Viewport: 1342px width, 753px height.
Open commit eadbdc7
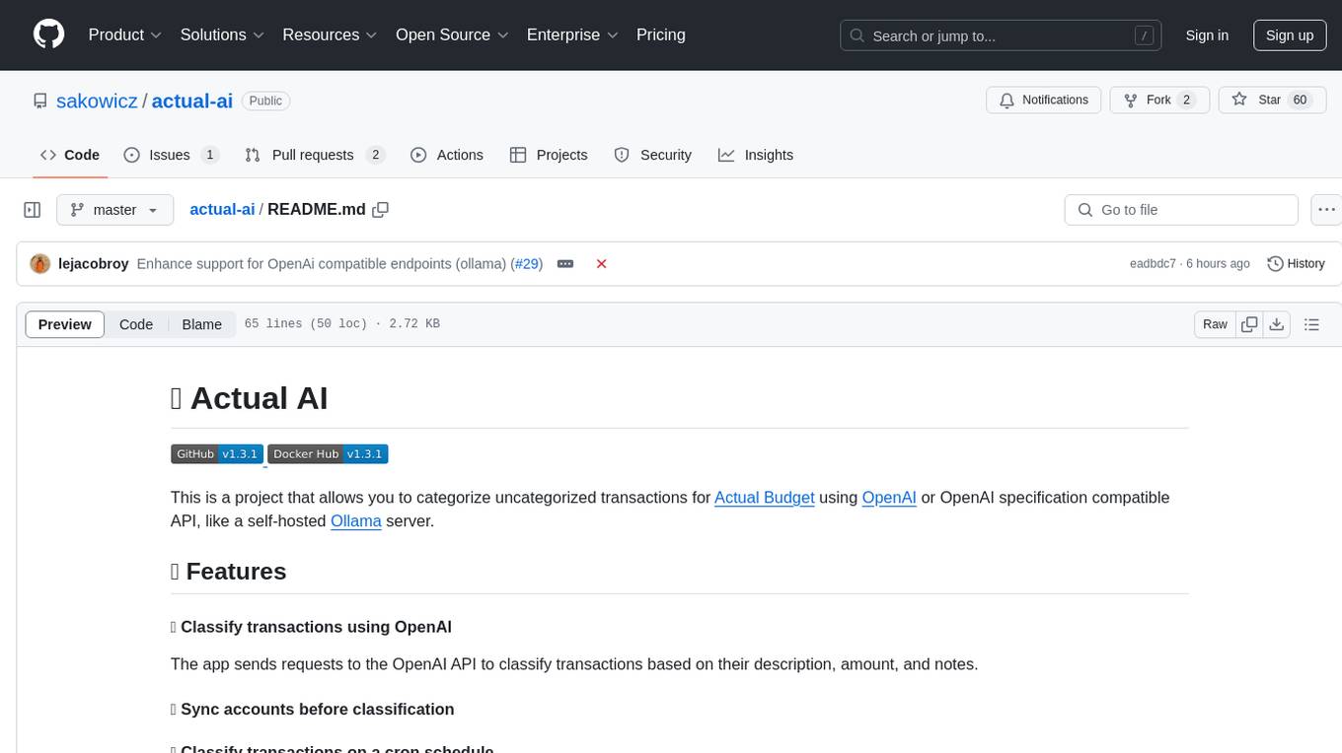tap(1153, 263)
